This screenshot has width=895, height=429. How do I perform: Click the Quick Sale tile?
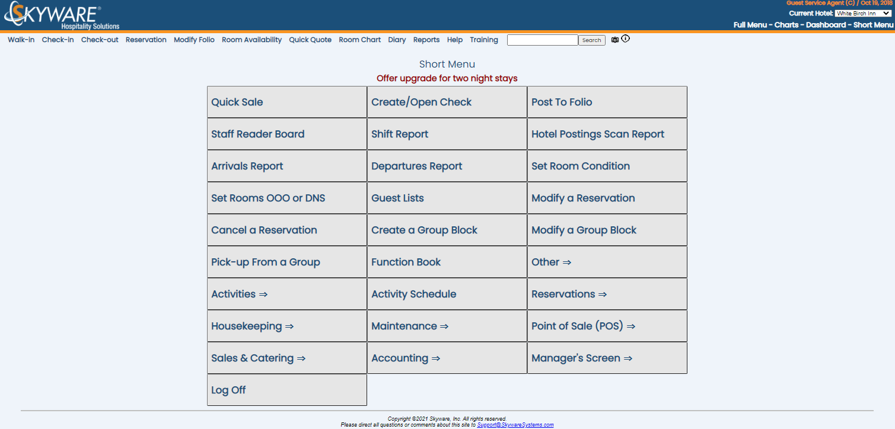(287, 102)
